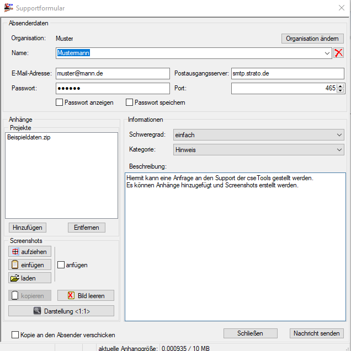The height and width of the screenshot is (351, 351).
Task: Click the aufziehen screenshot capture button
Action: coord(30,252)
